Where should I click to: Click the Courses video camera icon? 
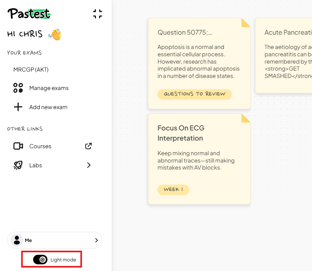tap(18, 146)
